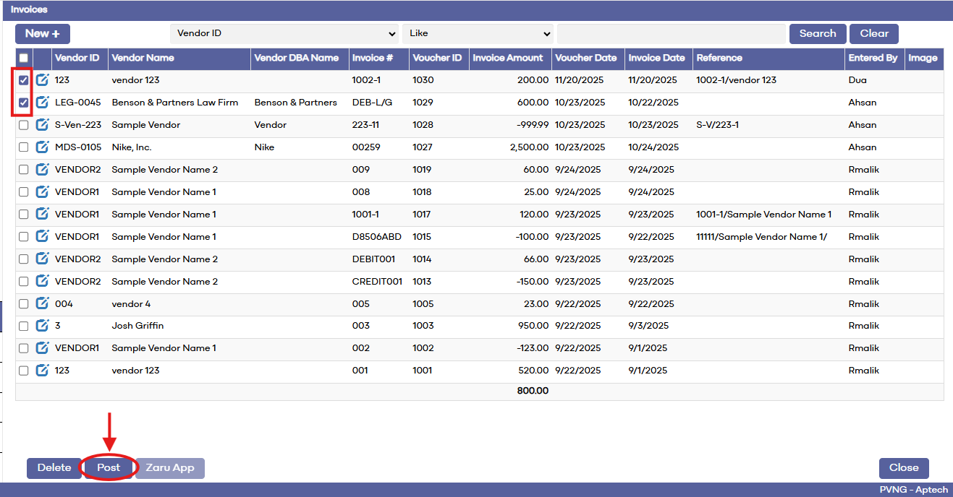Check the MDS-0105 Nike row checkbox
Viewport: 953px width, 497px height.
[24, 147]
